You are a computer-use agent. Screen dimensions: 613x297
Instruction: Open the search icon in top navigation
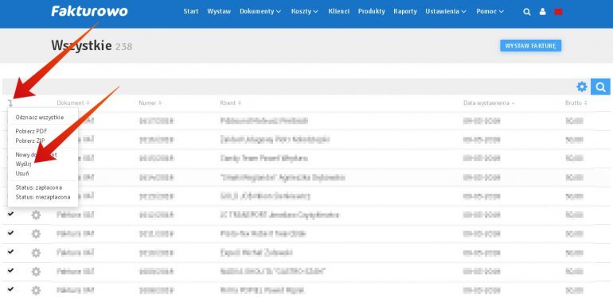[526, 12]
